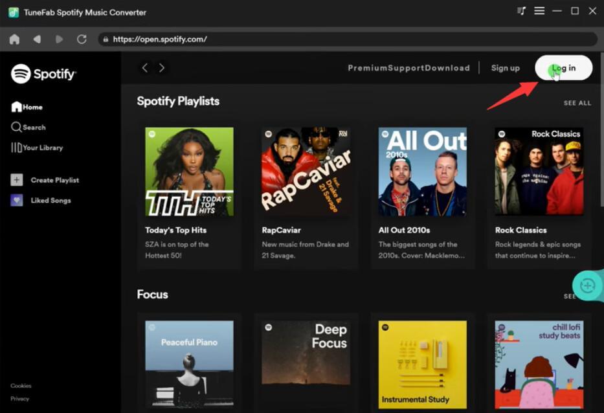Click 'SZA is on top' description
The image size is (604, 413).
[x=177, y=250]
